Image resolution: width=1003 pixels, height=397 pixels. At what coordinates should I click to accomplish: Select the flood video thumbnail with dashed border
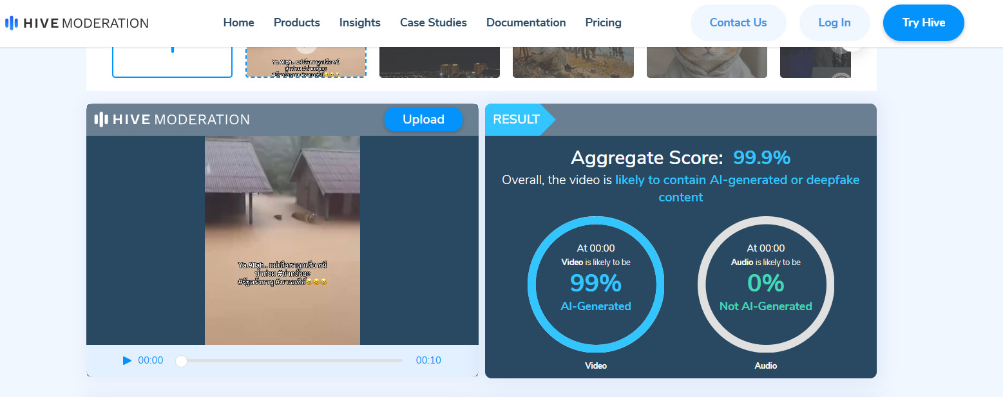click(306, 62)
